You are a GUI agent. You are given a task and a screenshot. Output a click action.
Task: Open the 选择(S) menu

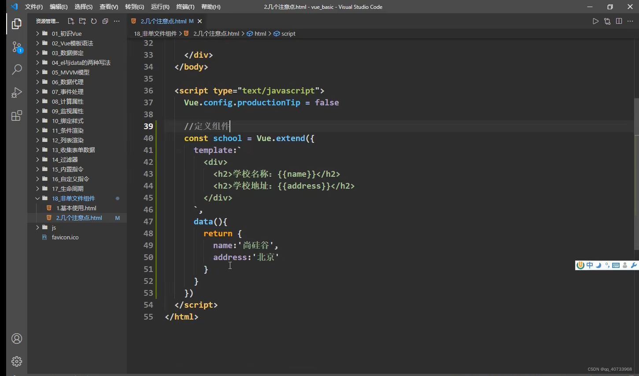(83, 7)
